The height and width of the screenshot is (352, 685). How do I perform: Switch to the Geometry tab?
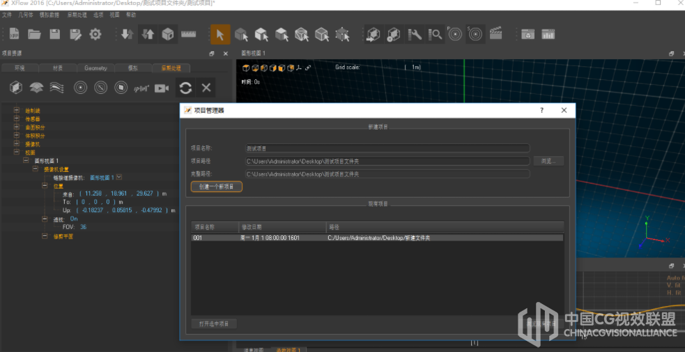click(x=95, y=68)
